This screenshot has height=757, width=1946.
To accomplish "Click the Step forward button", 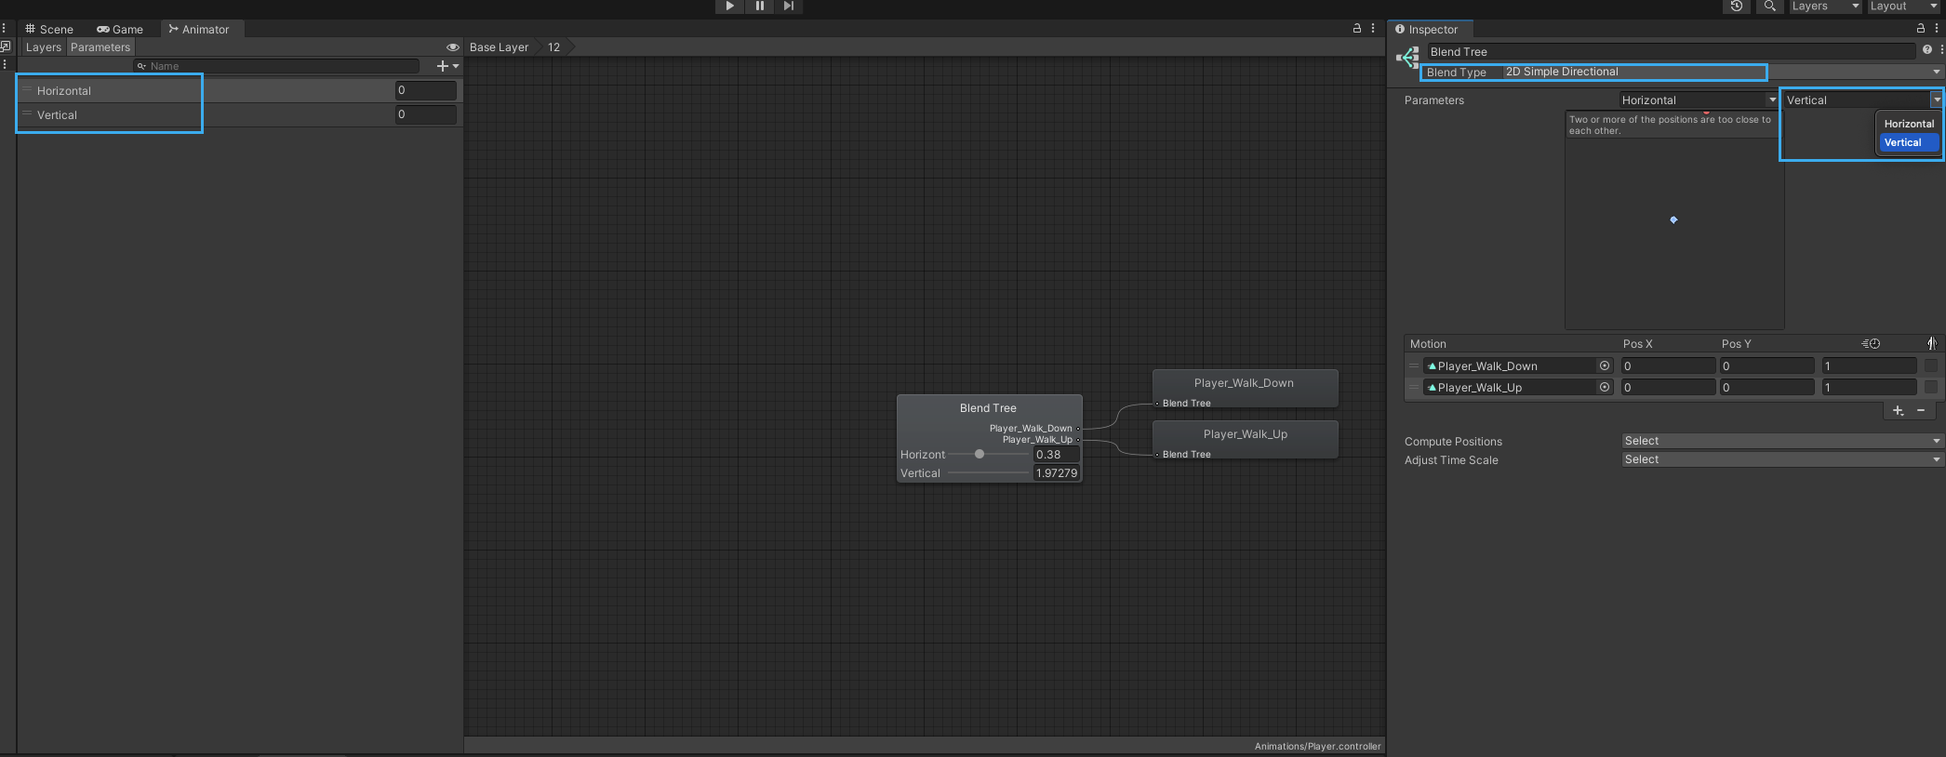I will click(x=789, y=7).
